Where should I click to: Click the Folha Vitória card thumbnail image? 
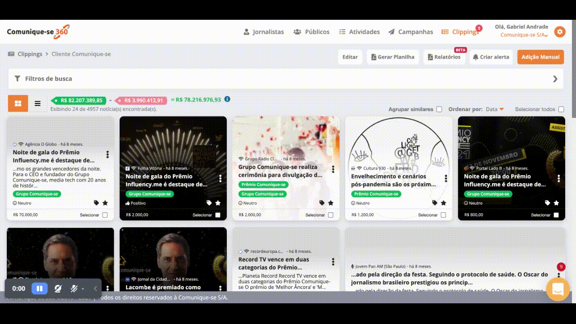(x=173, y=139)
